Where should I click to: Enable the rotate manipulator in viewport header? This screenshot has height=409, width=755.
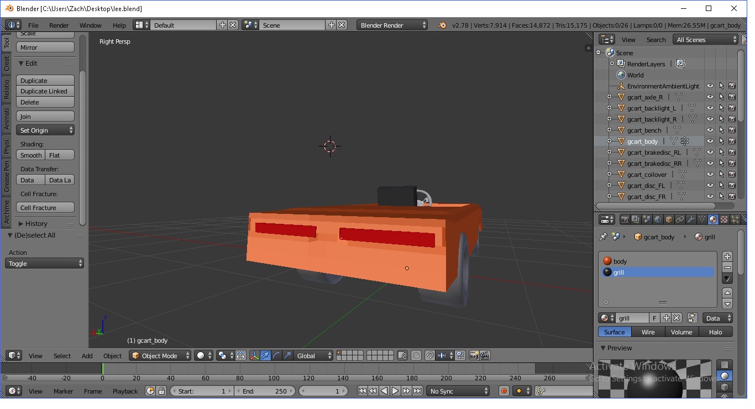(276, 355)
